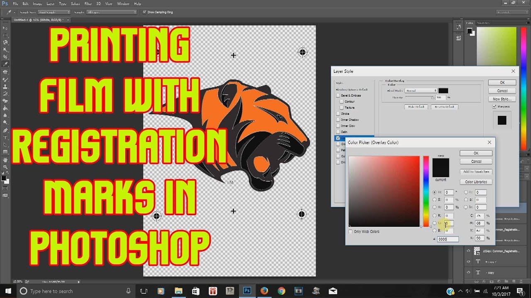Click the foreground color swatch in toolbox
This screenshot has width=531, height=298.
point(4,178)
